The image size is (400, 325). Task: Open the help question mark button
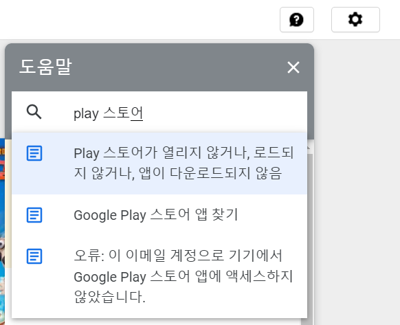point(297,20)
